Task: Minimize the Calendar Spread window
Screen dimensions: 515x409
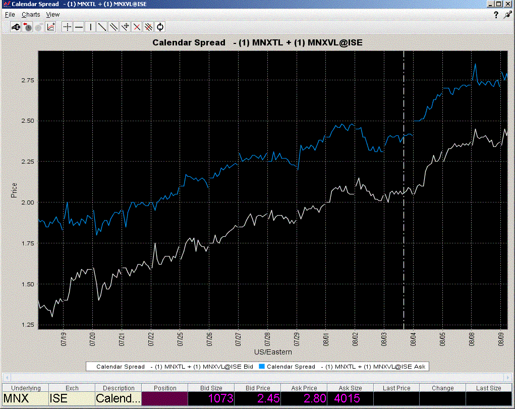Action: [x=490, y=4]
